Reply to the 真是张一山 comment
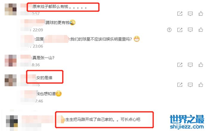 click(x=190, y=65)
